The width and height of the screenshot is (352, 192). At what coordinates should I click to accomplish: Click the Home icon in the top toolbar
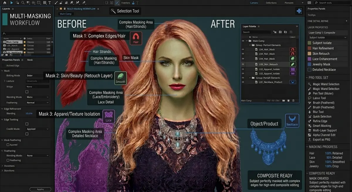coord(5,3)
